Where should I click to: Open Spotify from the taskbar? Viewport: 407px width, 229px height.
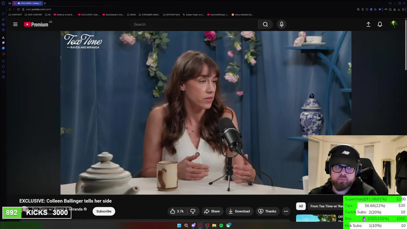coord(221,226)
